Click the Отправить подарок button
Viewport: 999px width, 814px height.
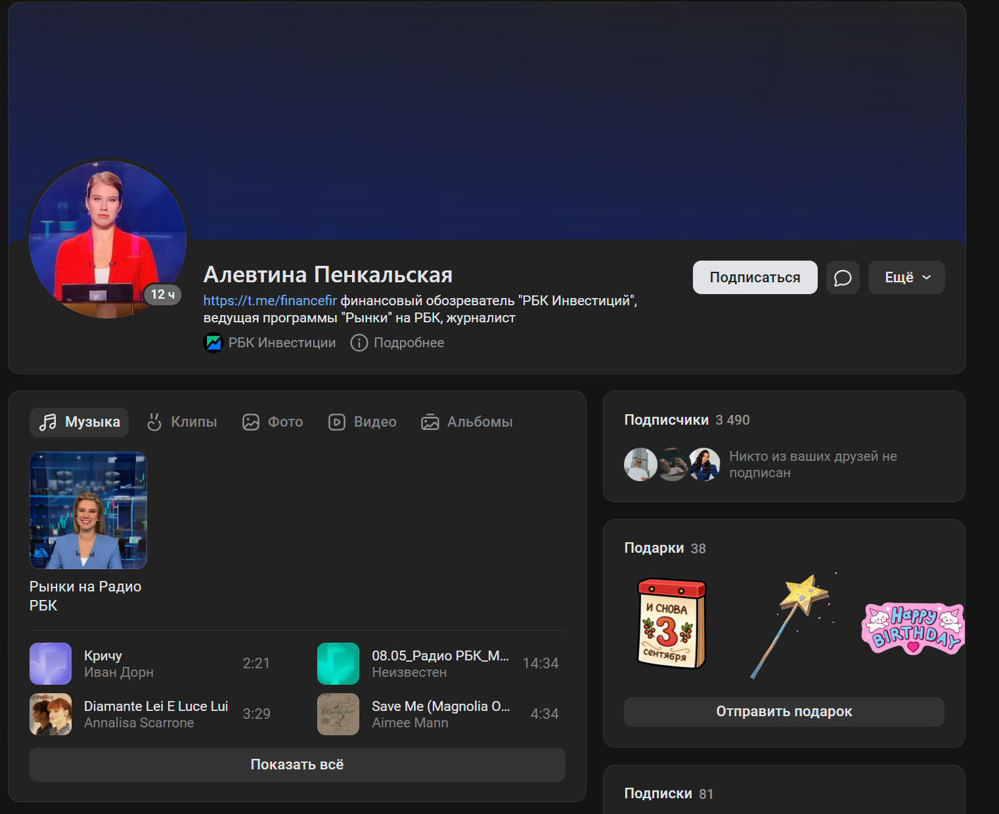coord(784,712)
